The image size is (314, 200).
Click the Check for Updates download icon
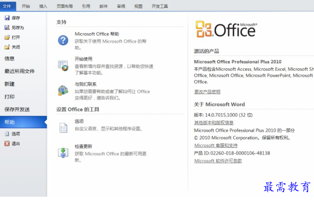[63, 153]
